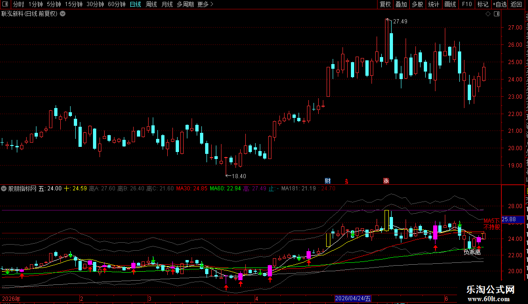Click the 复权 adjustment button
Screen dimensions: 528x304
coord(385,4)
